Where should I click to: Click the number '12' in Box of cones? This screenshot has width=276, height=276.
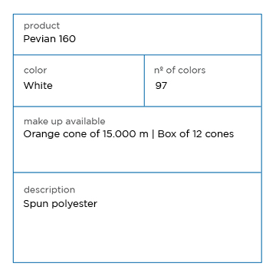198,134
